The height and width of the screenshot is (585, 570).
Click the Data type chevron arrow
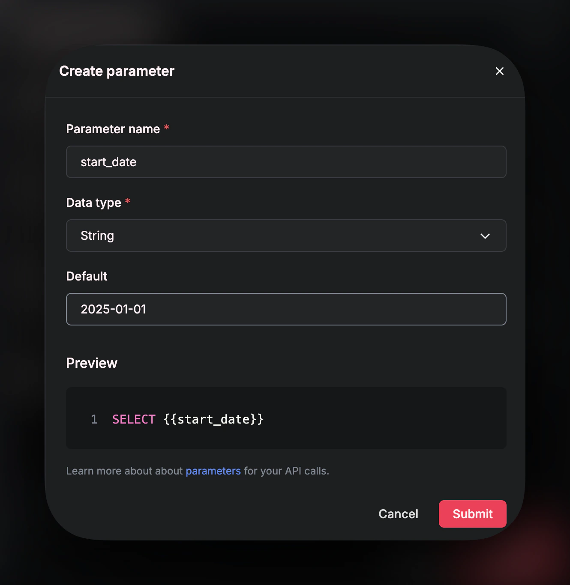tap(485, 236)
